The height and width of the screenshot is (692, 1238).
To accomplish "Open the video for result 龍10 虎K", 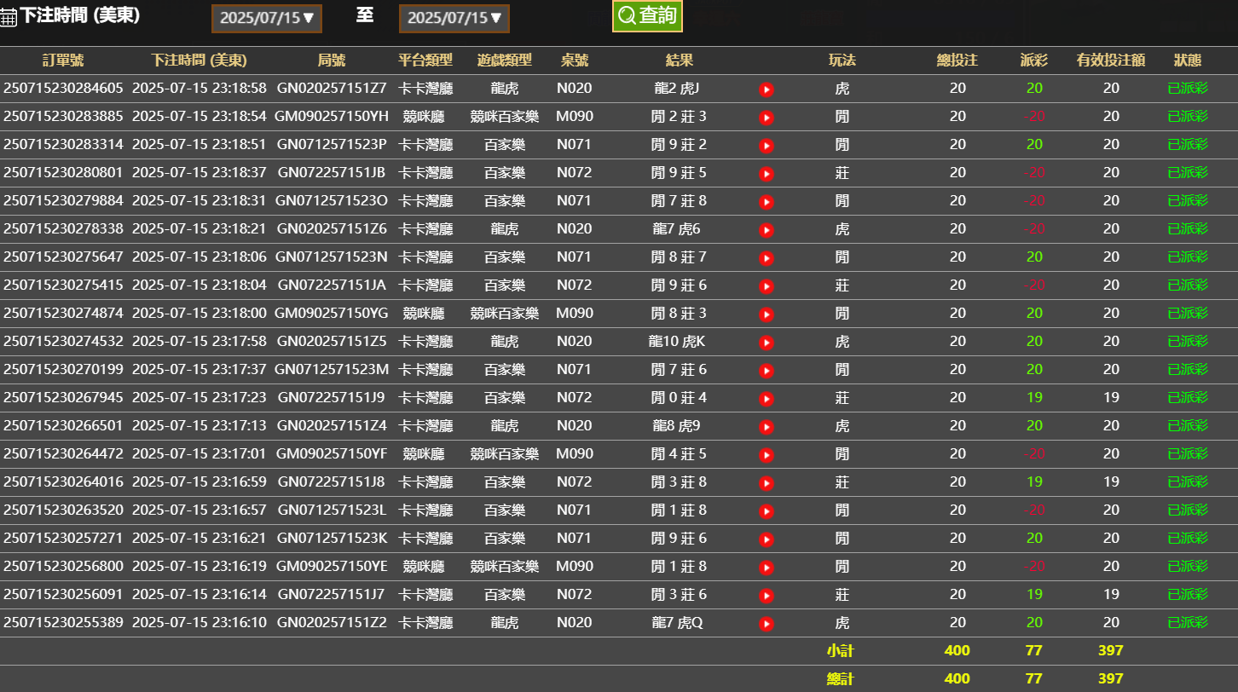I will coord(766,341).
